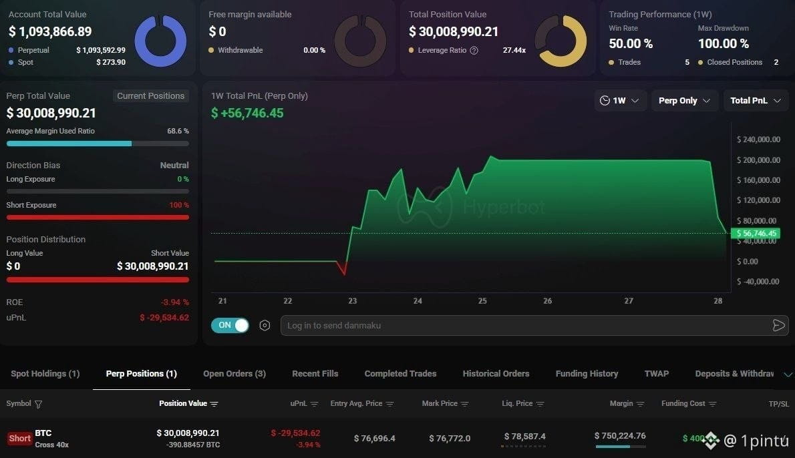The width and height of the screenshot is (795, 458).
Task: Click the Free margin donut chart
Action: point(361,41)
